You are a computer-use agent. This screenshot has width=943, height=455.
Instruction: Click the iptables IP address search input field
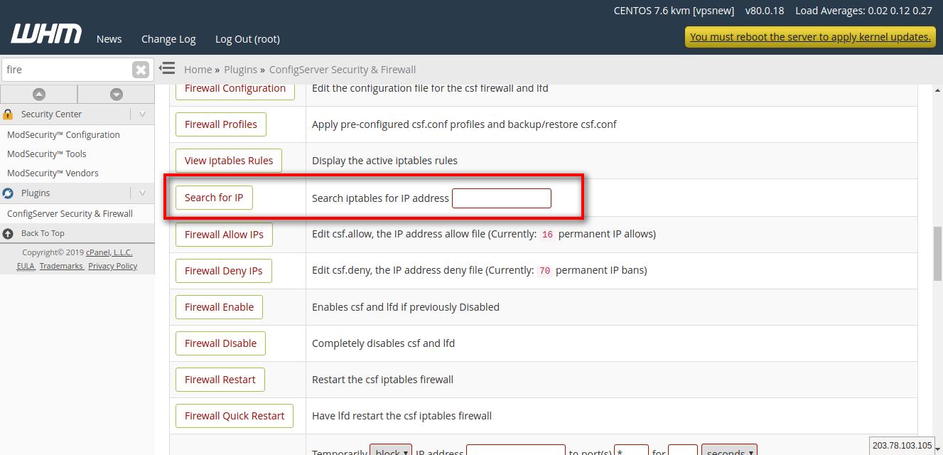click(501, 198)
